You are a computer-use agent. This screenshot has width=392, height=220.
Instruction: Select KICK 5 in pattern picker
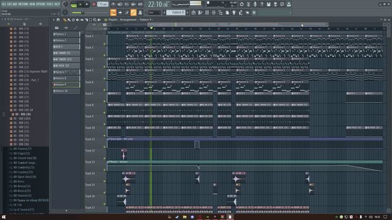[x=66, y=46]
